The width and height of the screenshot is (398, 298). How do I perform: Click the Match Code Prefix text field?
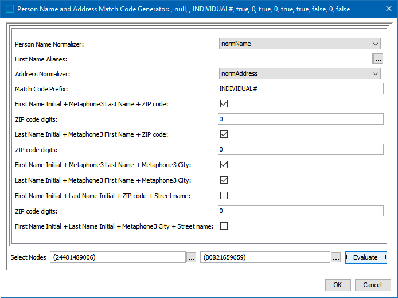pyautogui.click(x=300, y=88)
